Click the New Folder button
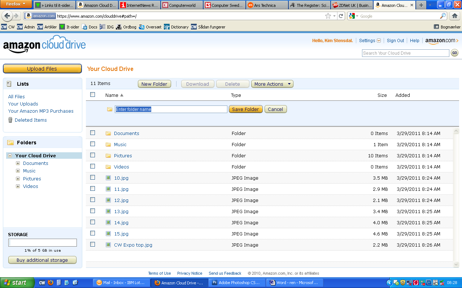Viewport: 462px width, 288px height. (154, 84)
